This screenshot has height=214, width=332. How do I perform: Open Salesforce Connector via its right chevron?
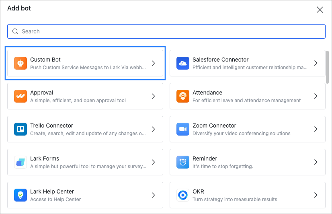pyautogui.click(x=316, y=63)
